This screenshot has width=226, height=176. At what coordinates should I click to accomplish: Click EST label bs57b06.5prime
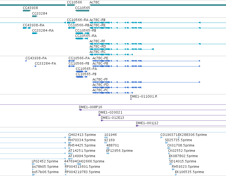pos(45,172)
